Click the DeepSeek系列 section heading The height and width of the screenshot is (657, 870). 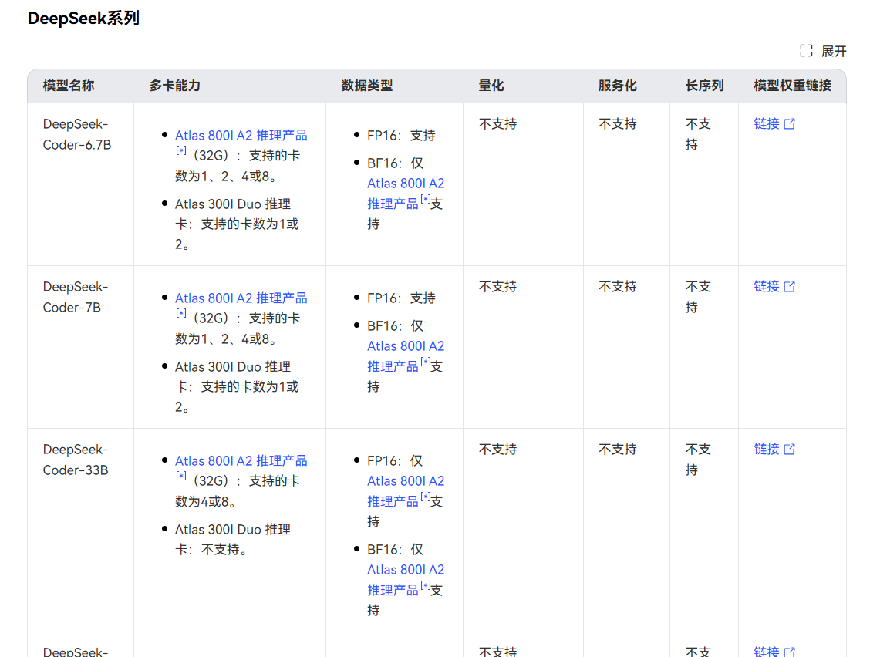83,19
